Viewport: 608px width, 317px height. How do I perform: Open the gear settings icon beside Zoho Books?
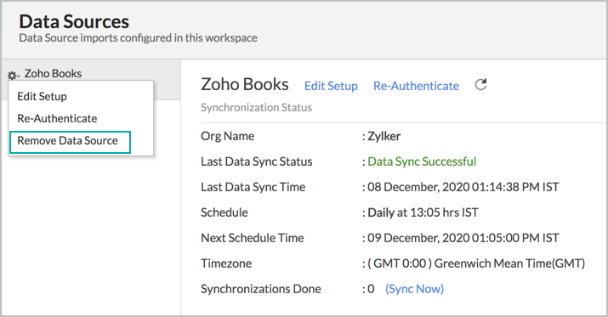tap(14, 75)
